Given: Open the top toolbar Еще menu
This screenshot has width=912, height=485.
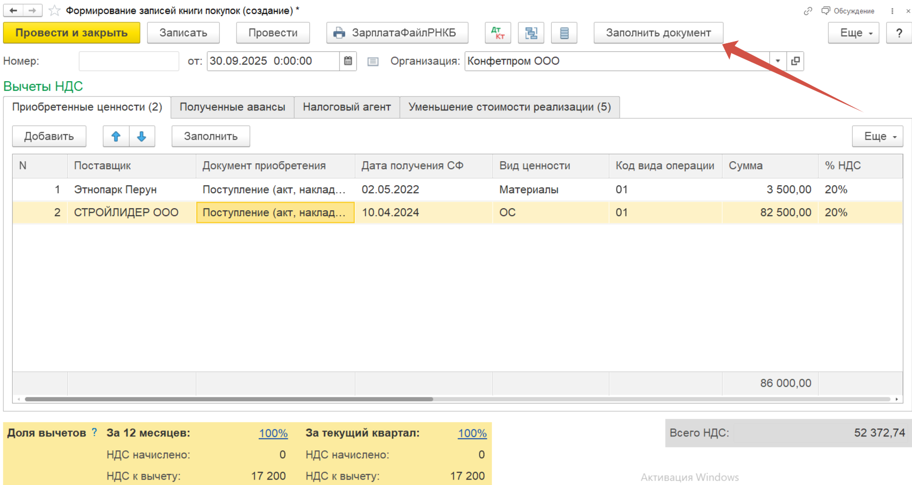Looking at the screenshot, I should [x=853, y=33].
